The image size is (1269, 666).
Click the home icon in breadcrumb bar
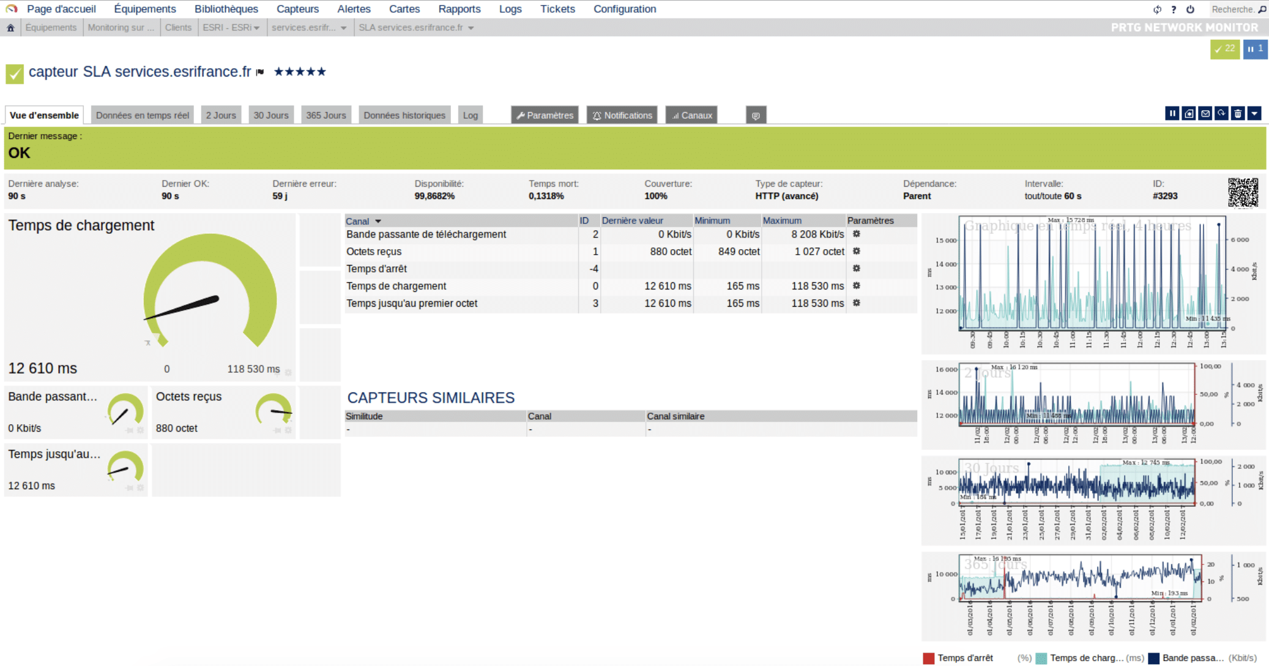(x=10, y=28)
